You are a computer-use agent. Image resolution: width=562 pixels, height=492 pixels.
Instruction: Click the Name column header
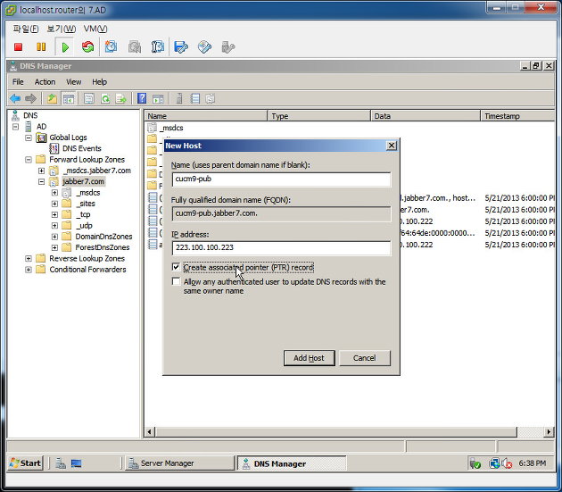coord(206,116)
